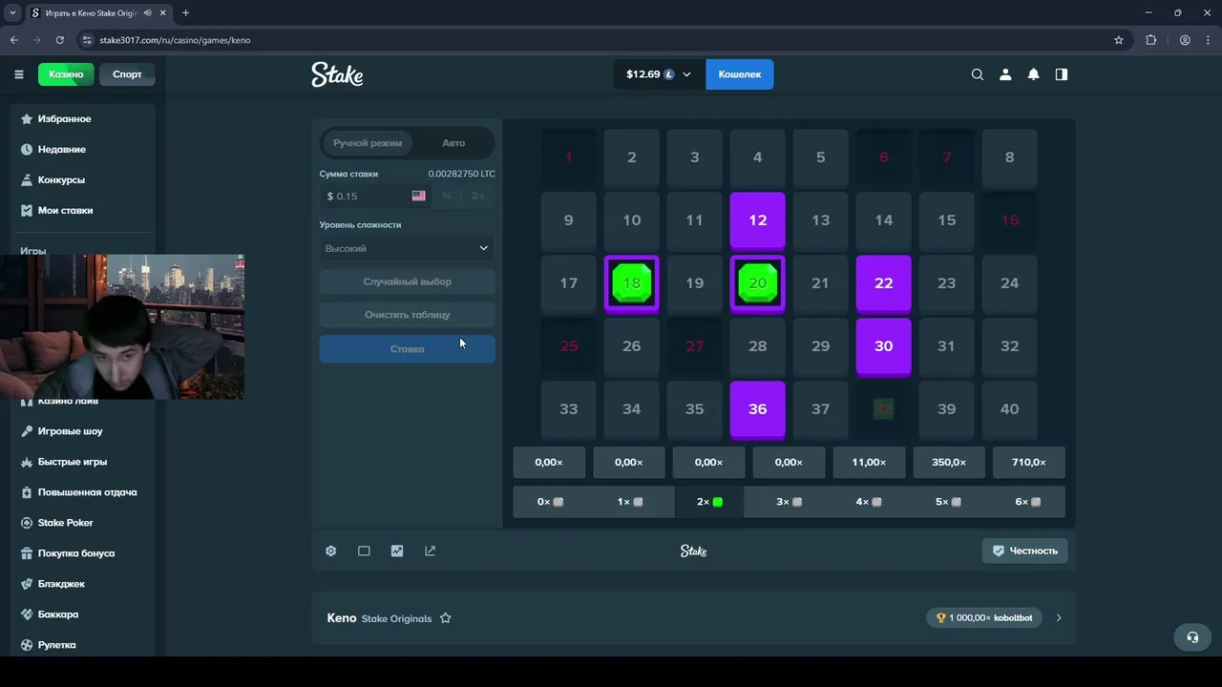Click the currency flag icon in bet field
The image size is (1222, 687).
[418, 196]
